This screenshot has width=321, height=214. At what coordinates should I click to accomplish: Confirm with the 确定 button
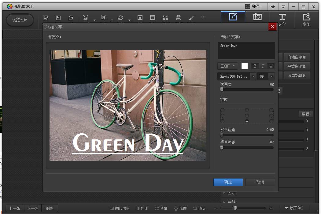point(228,182)
